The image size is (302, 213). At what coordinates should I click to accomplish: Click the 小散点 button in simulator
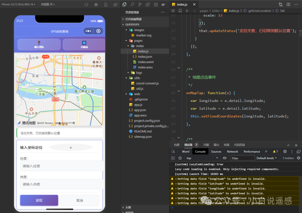point(84,45)
